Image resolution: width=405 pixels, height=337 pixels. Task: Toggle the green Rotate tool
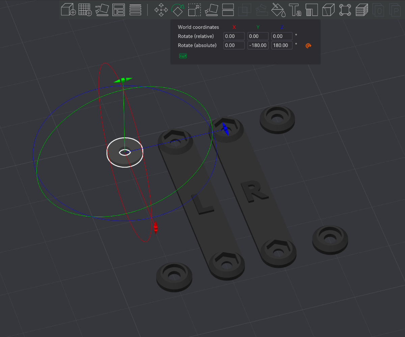(178, 10)
